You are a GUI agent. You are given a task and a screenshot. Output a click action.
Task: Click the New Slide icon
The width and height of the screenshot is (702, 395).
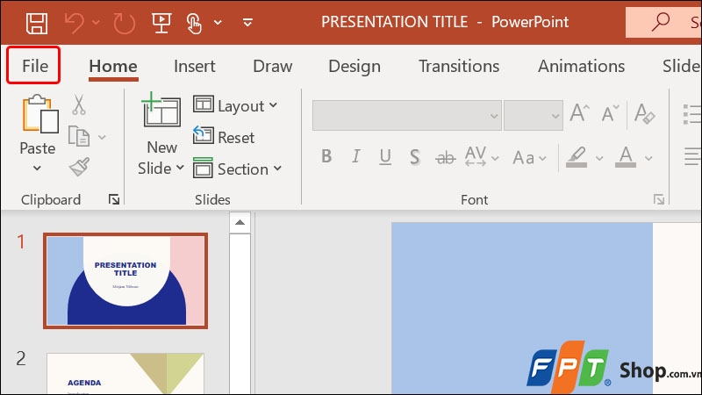click(x=161, y=109)
